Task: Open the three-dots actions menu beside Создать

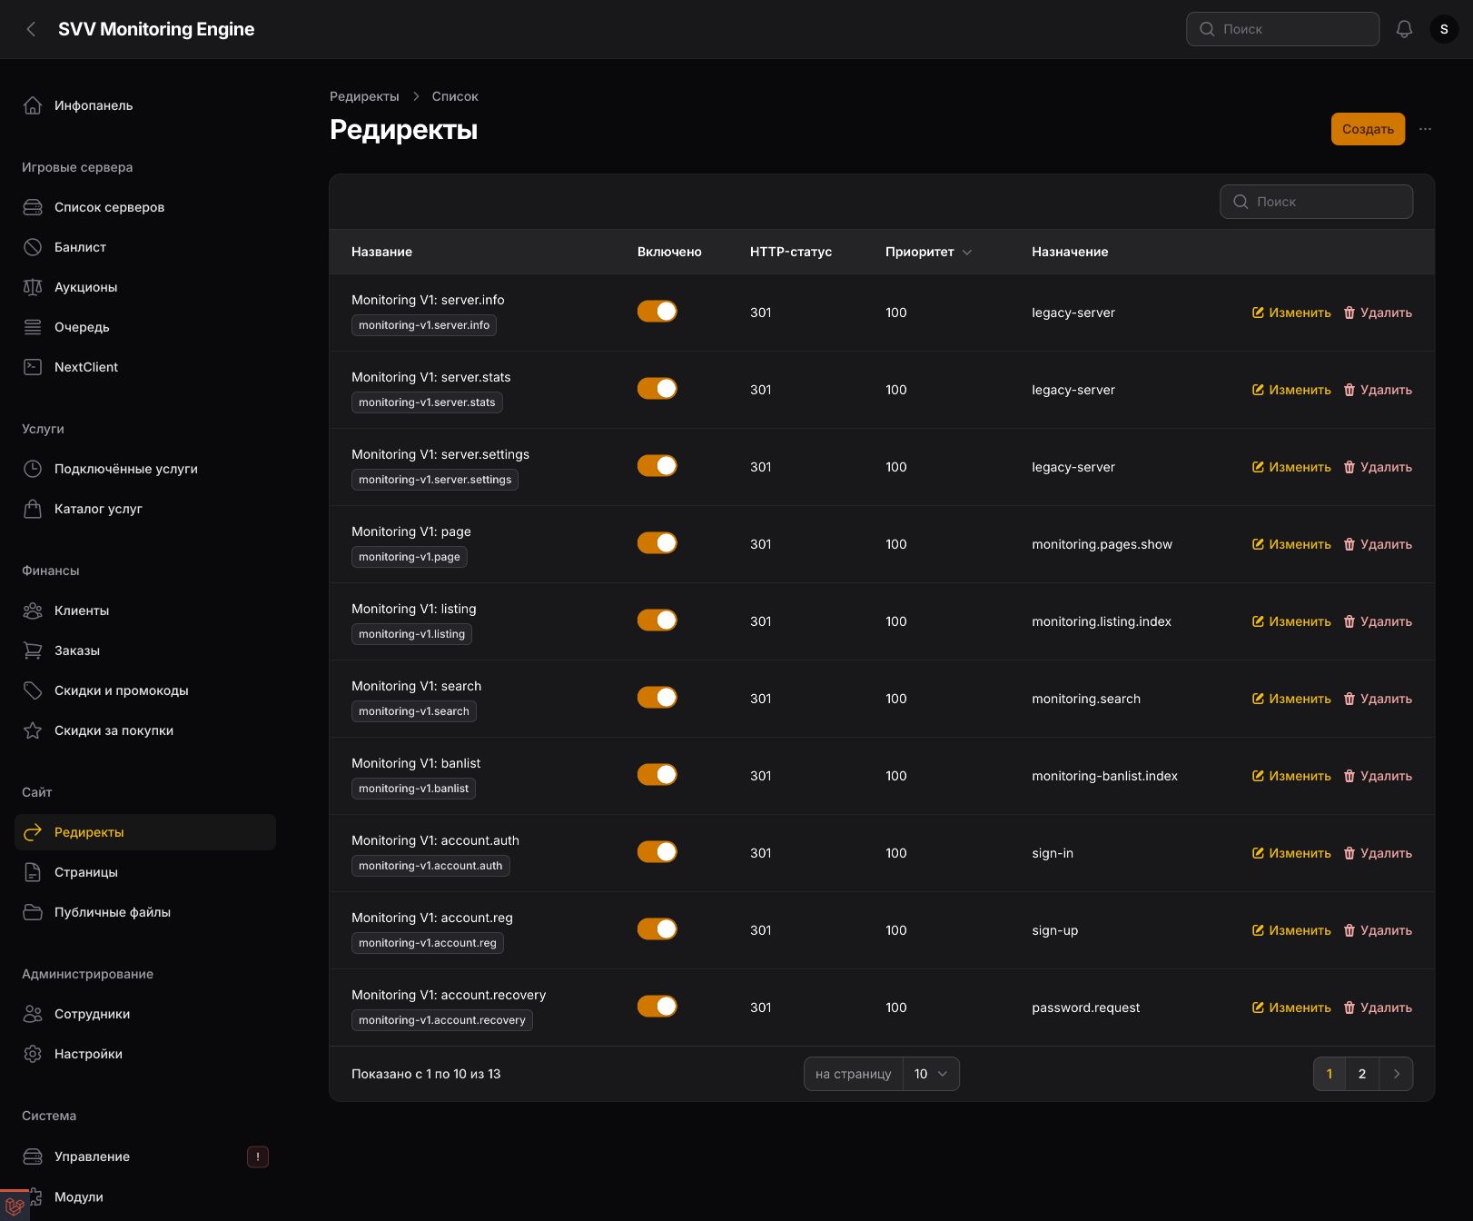Action: (x=1425, y=129)
